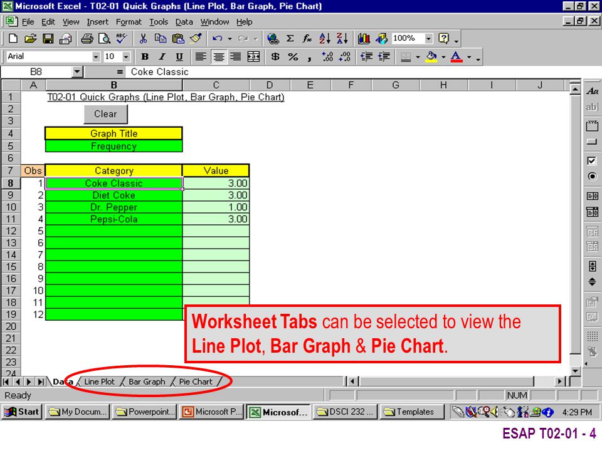Copy selection with the copy icon
602x451 pixels.
160,38
